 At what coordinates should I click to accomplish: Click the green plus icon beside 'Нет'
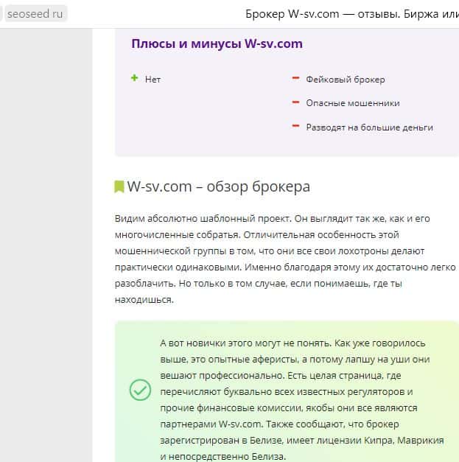(x=134, y=78)
